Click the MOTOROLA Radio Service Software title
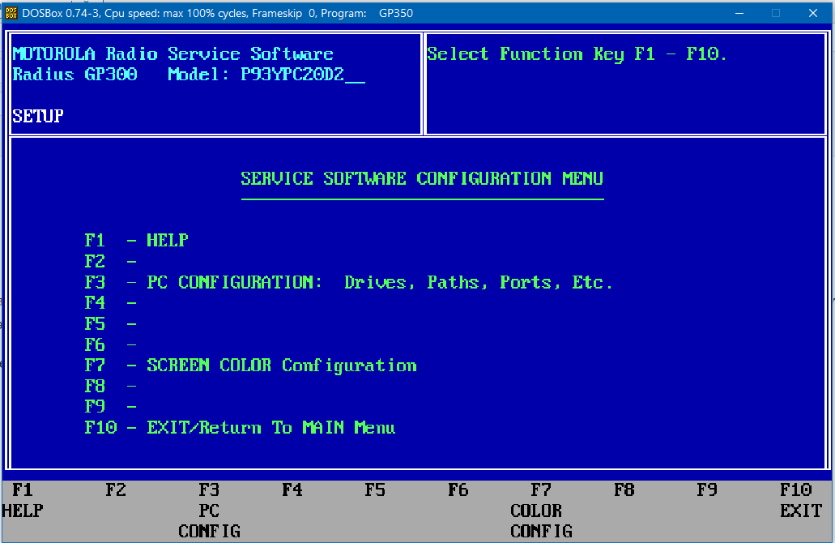835x543 pixels. pos(173,53)
